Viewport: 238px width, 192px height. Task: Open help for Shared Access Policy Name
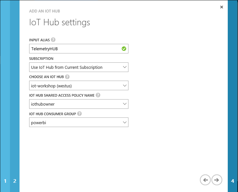click(98, 95)
